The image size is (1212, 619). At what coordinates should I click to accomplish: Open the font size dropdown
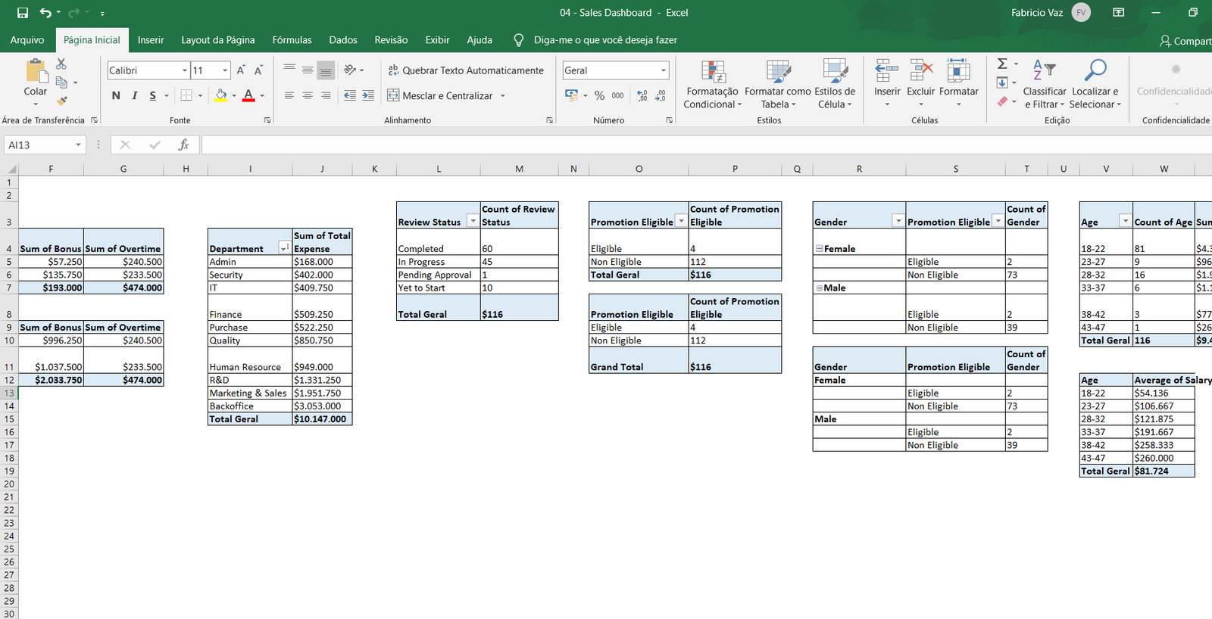tap(225, 70)
